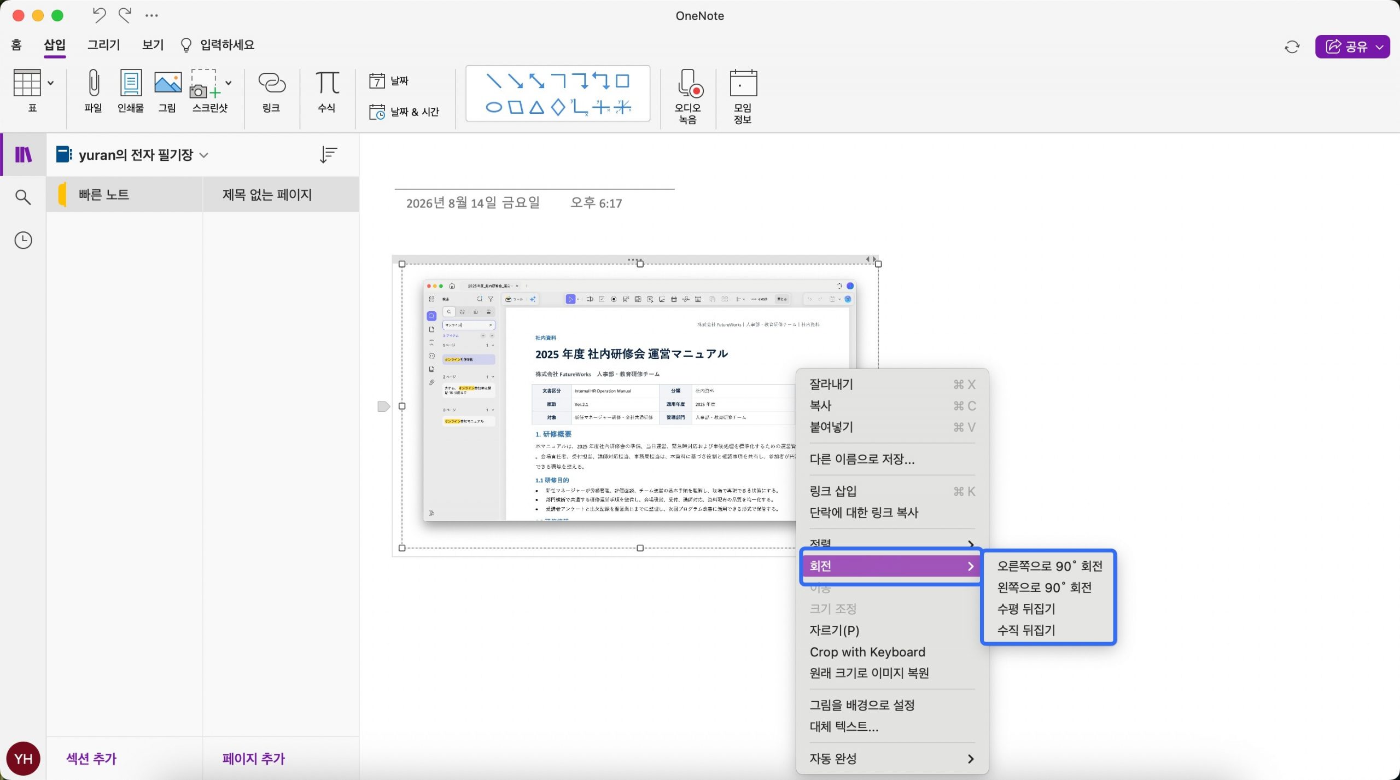Switch to the 보기 tab
This screenshot has width=1400, height=780.
[153, 45]
